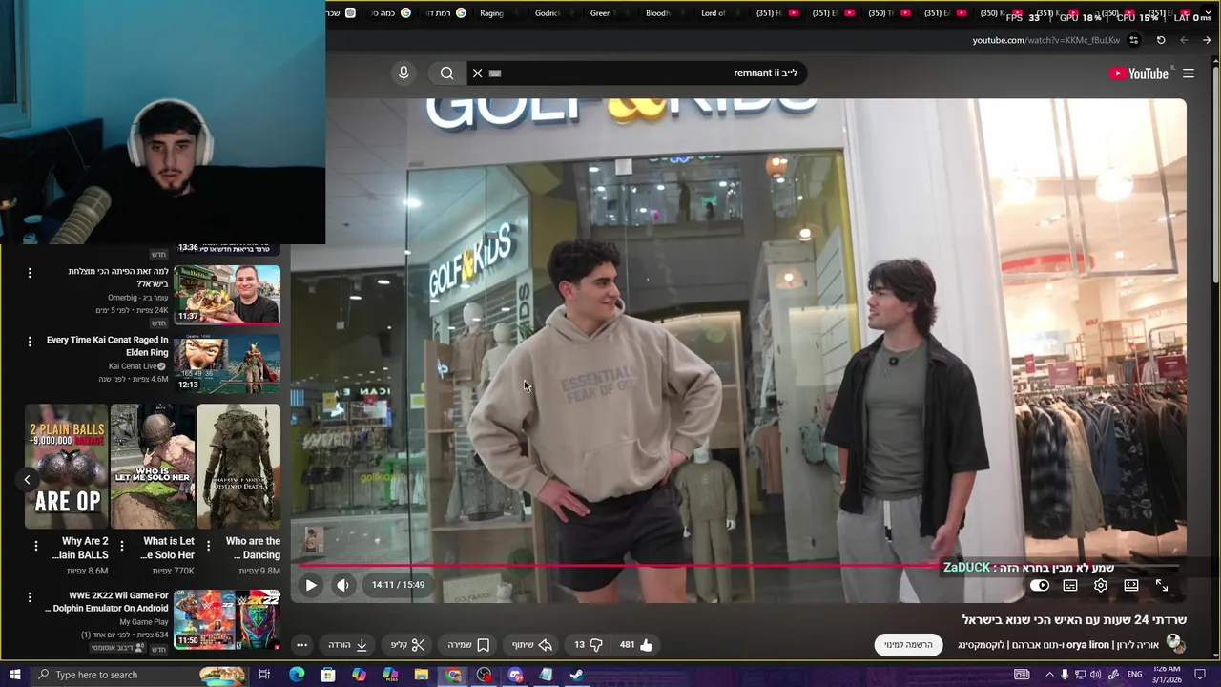Open 'Every Time Kai Cenat Raged In Elden Ring' thumbnail

[x=227, y=364]
